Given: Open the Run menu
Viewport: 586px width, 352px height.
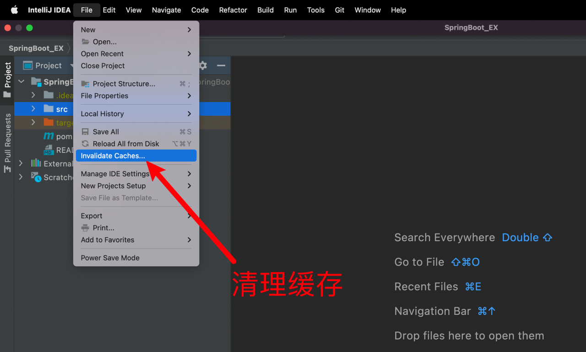Looking at the screenshot, I should tap(290, 10).
